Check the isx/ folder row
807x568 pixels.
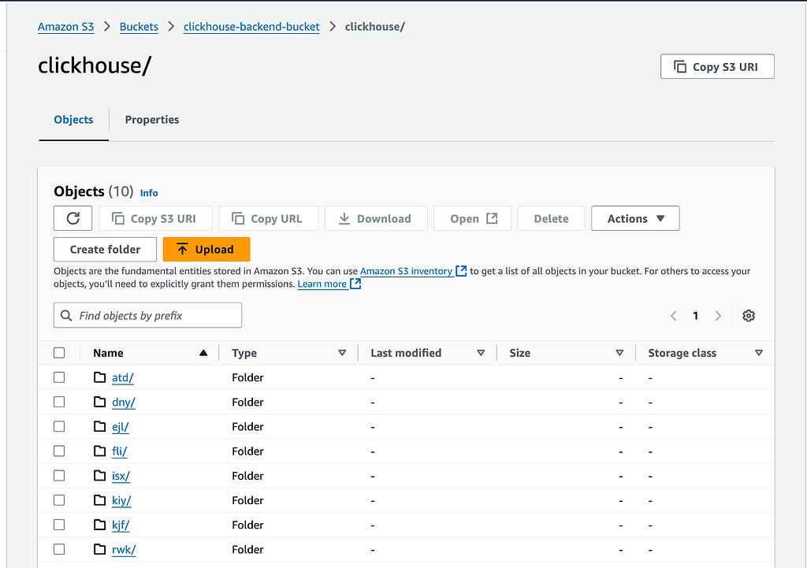59,475
